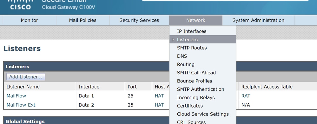Open SMTP Call-Ahead menu entry
This screenshot has height=124, width=317.
pos(203,73)
